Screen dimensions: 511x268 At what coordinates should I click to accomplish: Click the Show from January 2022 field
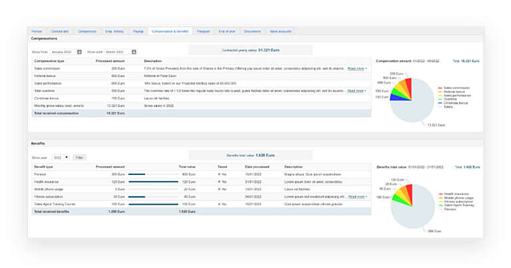pyautogui.click(x=63, y=52)
